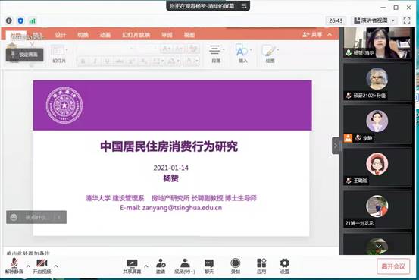Click the emoji face in the reaction bar
Image resolution: width=419 pixels, height=280 pixels.
tap(14, 217)
